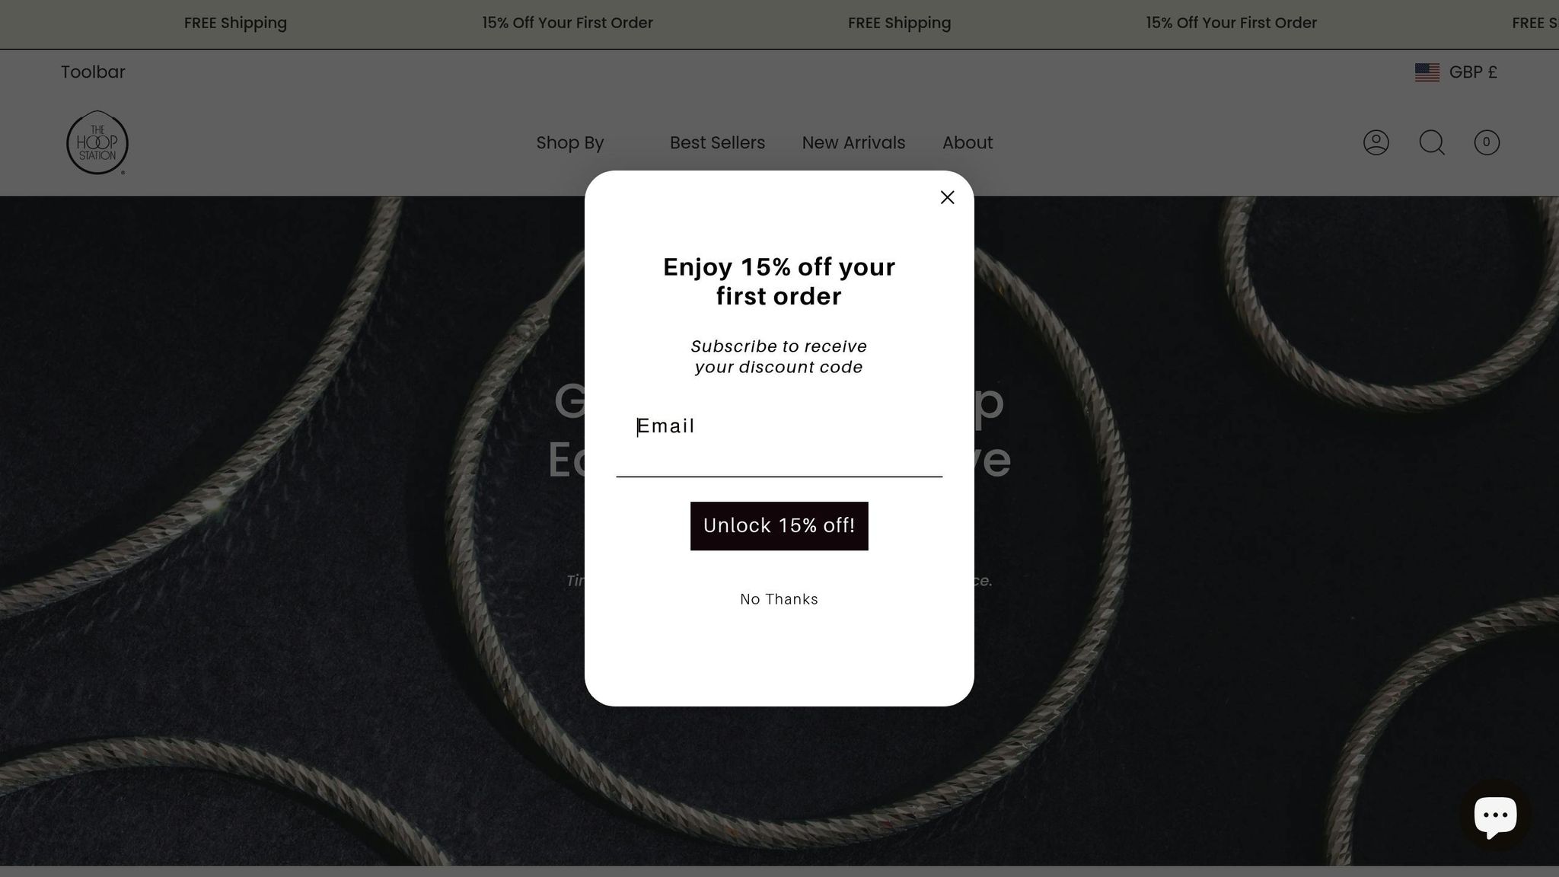The image size is (1559, 877).
Task: Click the US flag icon
Action: [x=1427, y=72]
